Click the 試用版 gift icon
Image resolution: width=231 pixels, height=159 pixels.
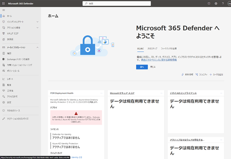point(4,39)
